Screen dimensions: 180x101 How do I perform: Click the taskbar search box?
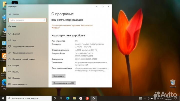[29, 98]
